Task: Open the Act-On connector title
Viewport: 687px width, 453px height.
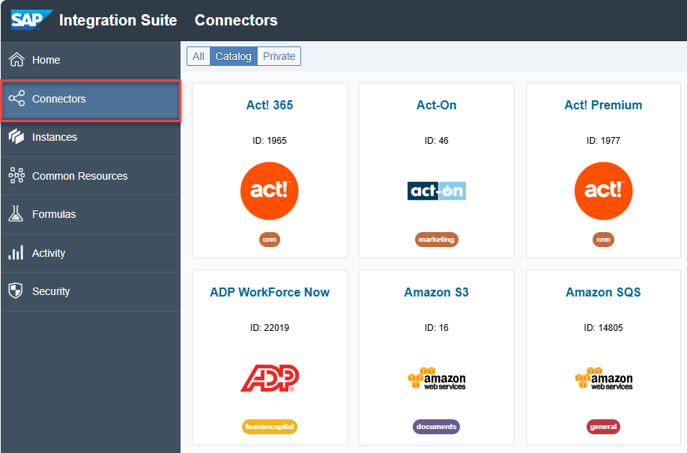Action: (x=436, y=105)
